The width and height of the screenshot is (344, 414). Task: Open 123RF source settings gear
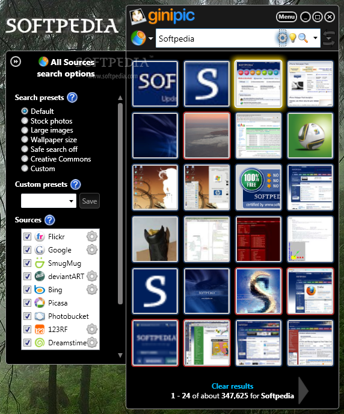[x=92, y=329]
